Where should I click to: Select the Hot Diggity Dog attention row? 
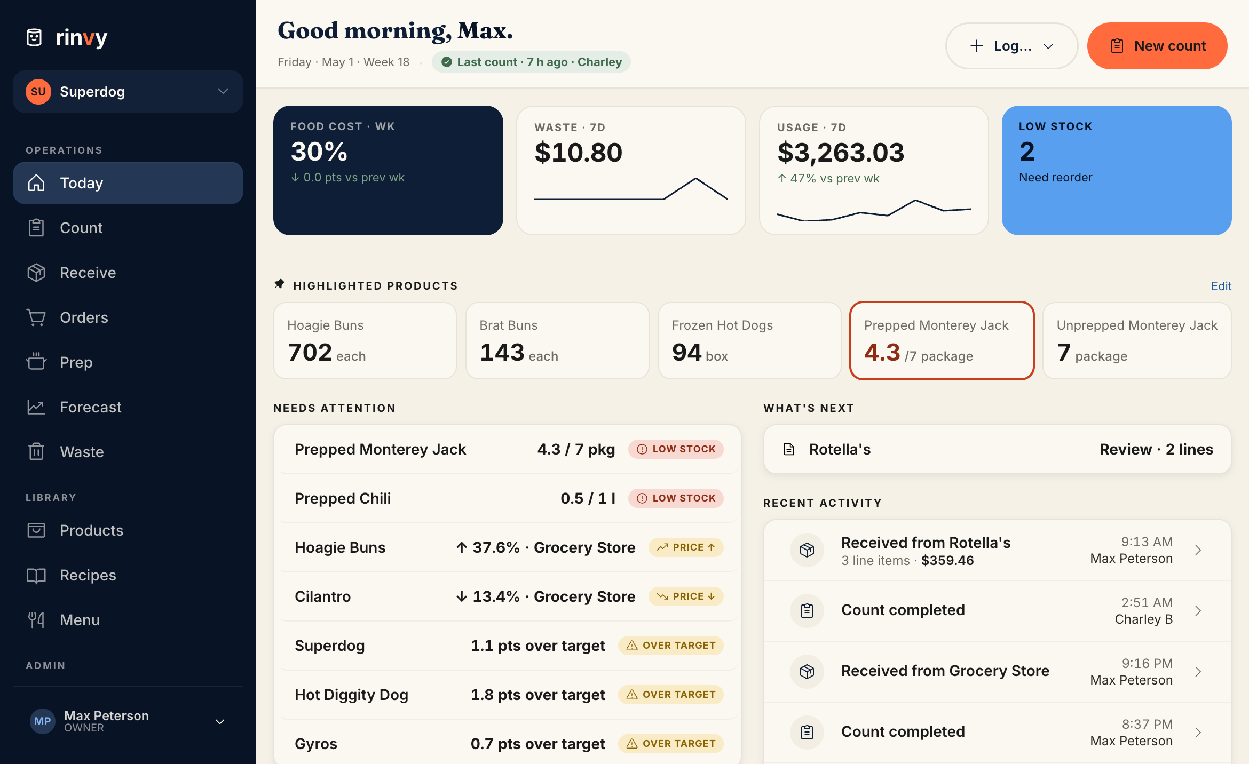coord(508,695)
